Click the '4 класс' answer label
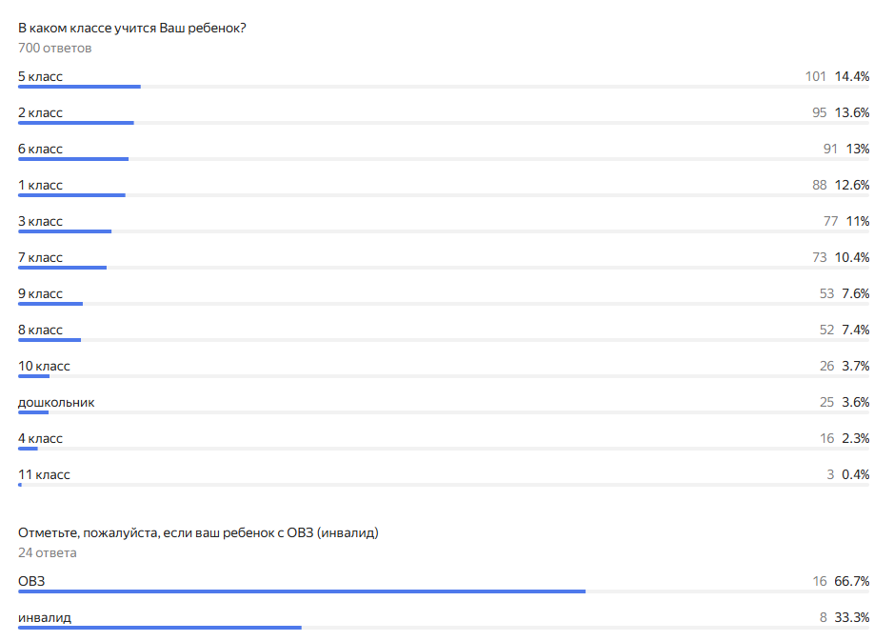 [40, 438]
